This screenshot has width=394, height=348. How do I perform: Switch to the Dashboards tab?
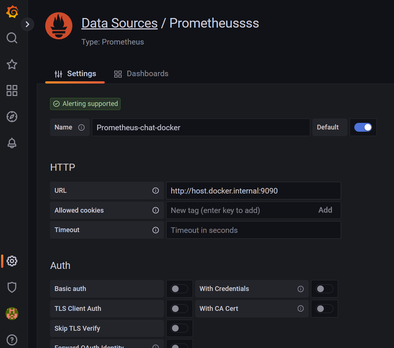141,74
